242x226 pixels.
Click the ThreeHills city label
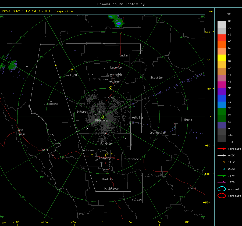click(135, 117)
